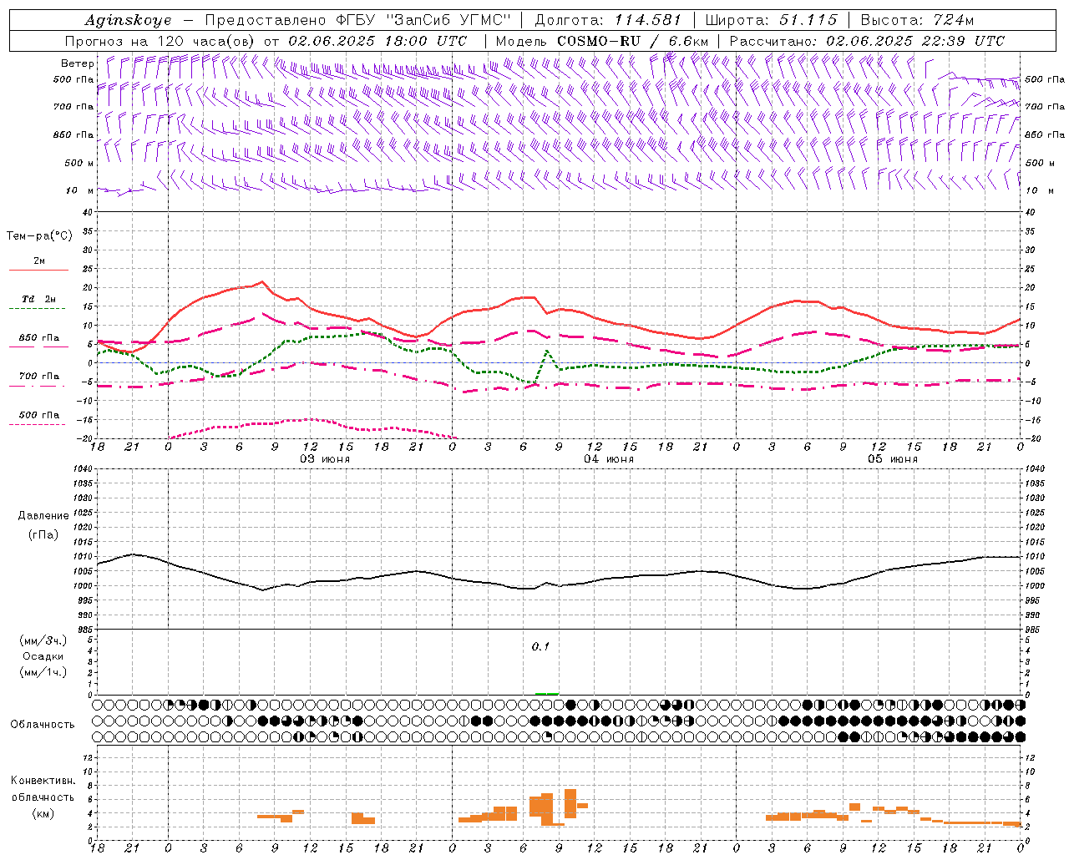Click the '04 июня' date label
1069x855 pixels.
click(609, 459)
